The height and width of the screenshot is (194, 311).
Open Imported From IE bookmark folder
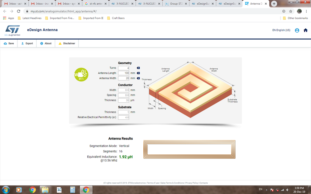(x=91, y=18)
